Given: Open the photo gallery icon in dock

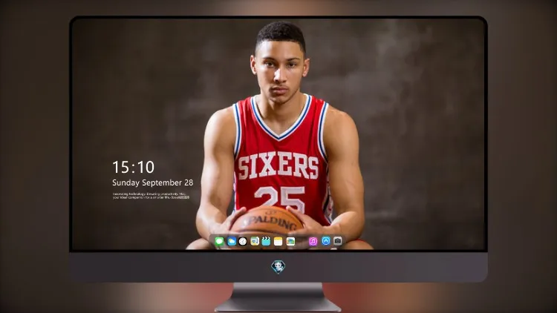Looking at the screenshot, I should (x=290, y=241).
